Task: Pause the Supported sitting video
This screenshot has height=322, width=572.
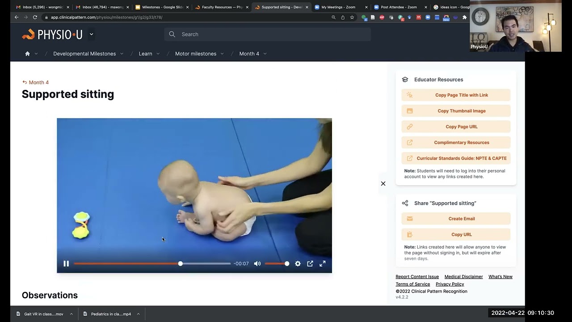Action: [66, 264]
